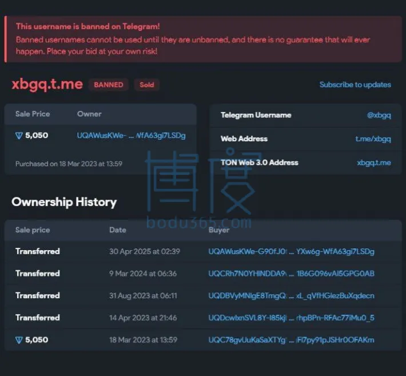The width and height of the screenshot is (406, 376).
Task: Click the TON icon in the 18 Mar 2023 row
Action: click(19, 340)
